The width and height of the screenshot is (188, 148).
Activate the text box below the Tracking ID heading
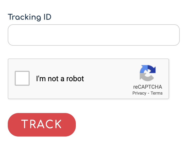[94, 35]
